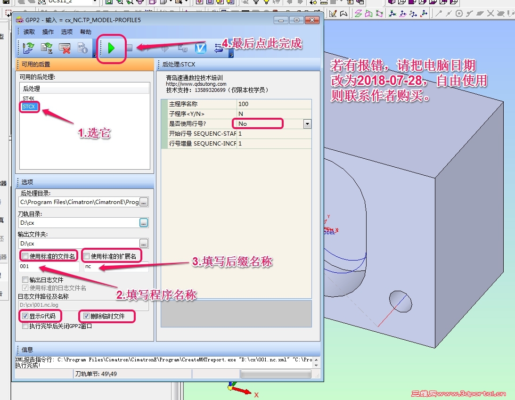
Task: Click the parallel planes icon in Cimatron toolbar
Action: [x=358, y=14]
